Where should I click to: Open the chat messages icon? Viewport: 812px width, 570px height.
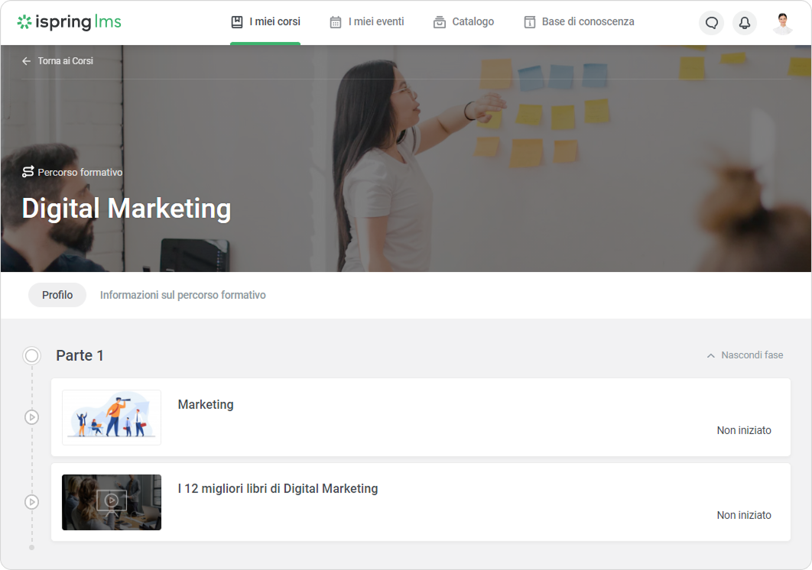point(711,23)
